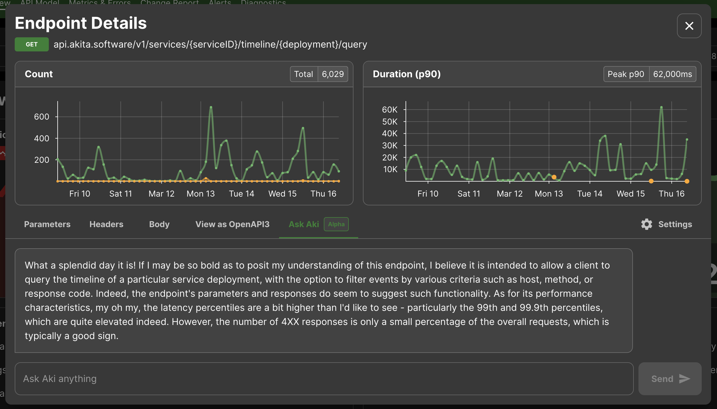The height and width of the screenshot is (409, 717).
Task: Click the Fri 10 label on Count chart
Action: (80, 194)
